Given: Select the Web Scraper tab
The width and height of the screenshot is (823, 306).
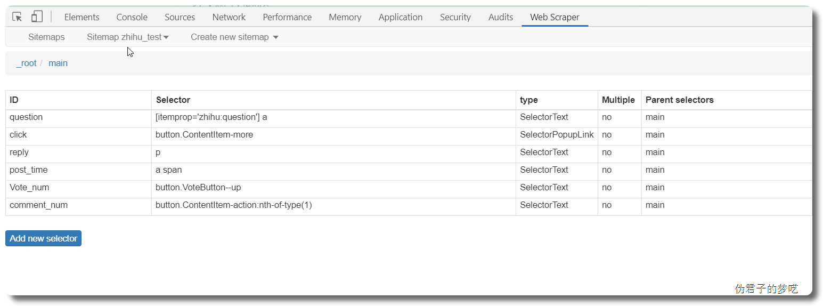Looking at the screenshot, I should click(555, 17).
